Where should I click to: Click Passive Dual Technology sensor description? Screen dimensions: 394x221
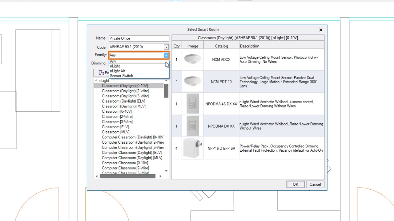278,82
